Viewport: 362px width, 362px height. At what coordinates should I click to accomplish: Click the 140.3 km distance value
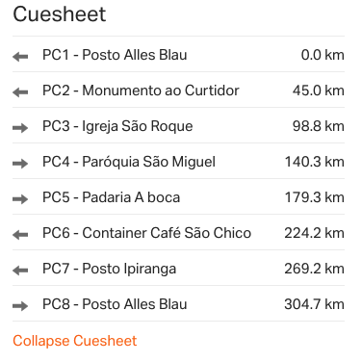click(x=315, y=162)
